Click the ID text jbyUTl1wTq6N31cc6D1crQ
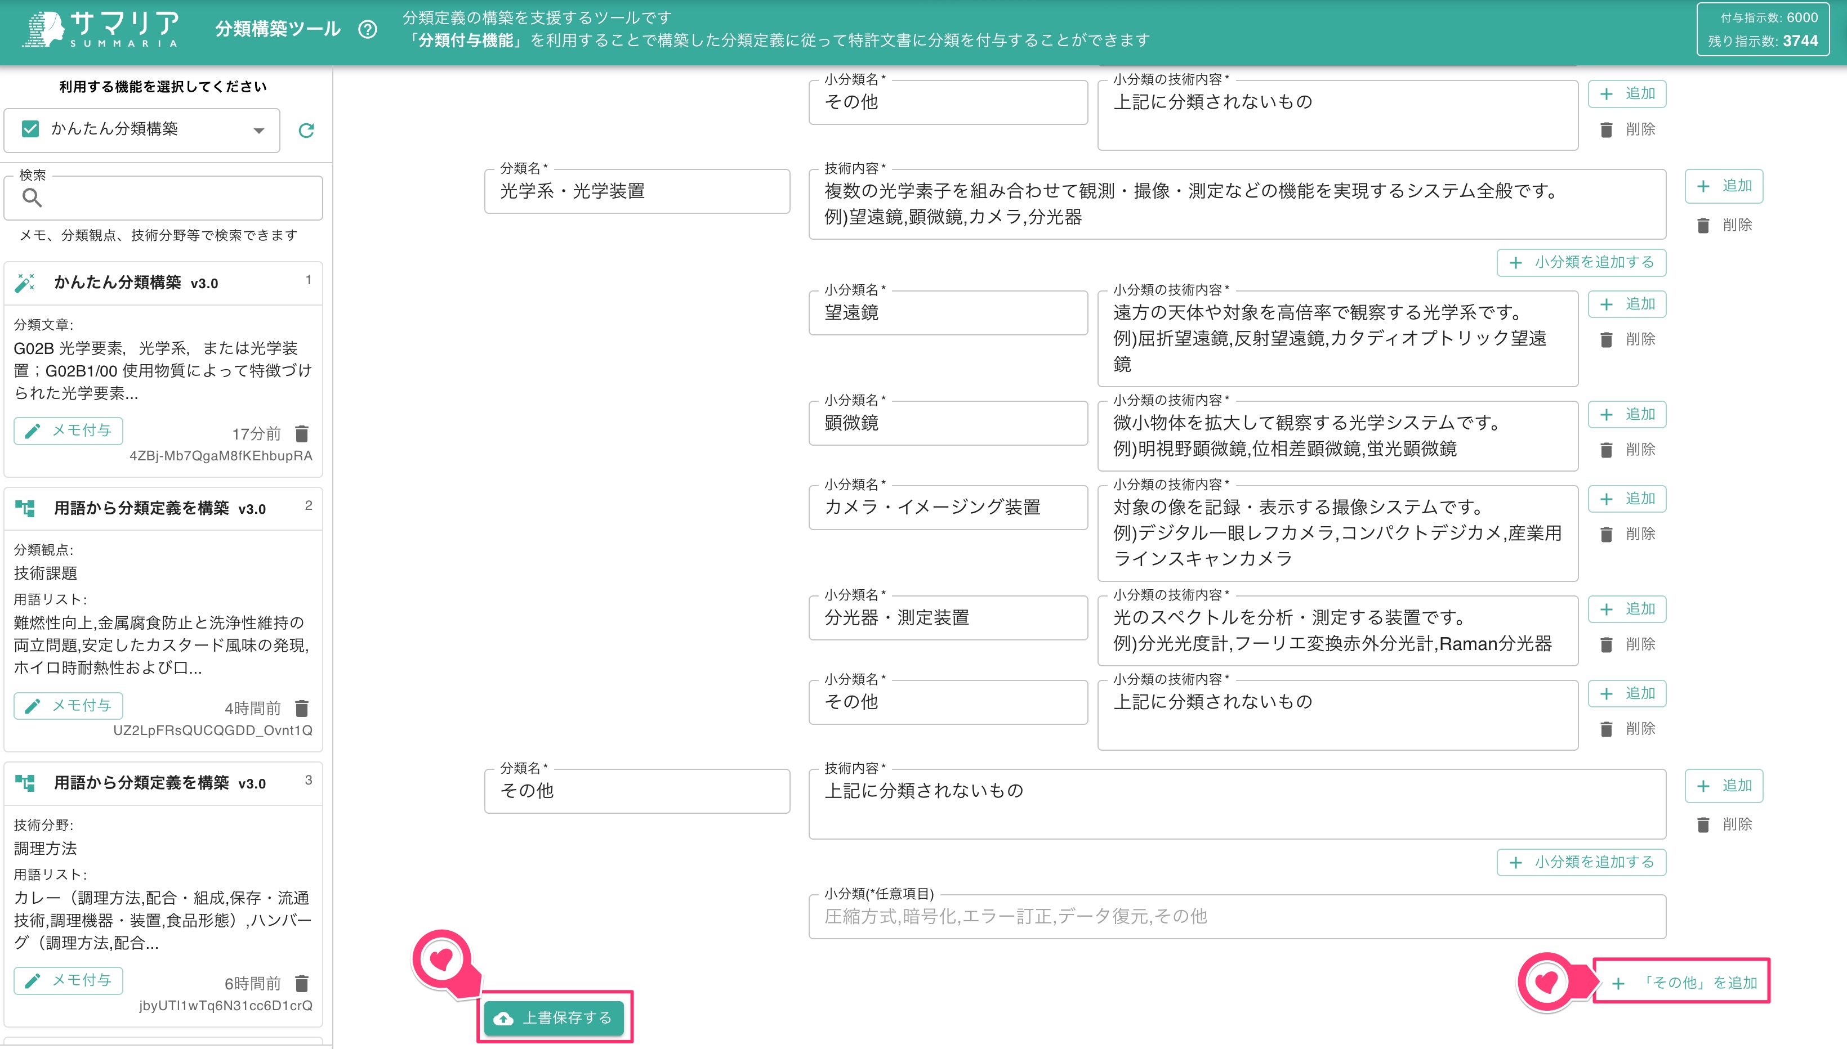Image resolution: width=1847 pixels, height=1049 pixels. click(x=226, y=1006)
